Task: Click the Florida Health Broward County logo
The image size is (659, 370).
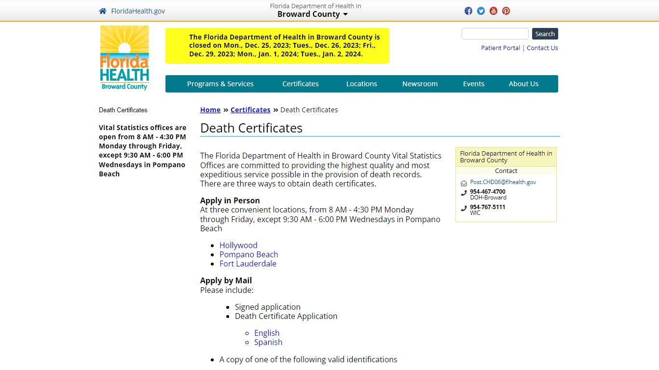Action: coord(124,58)
